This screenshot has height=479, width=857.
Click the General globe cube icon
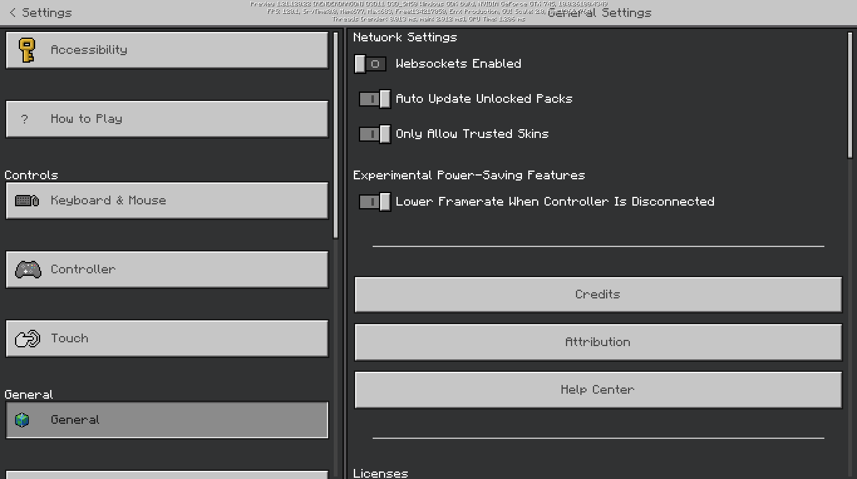[x=23, y=420]
